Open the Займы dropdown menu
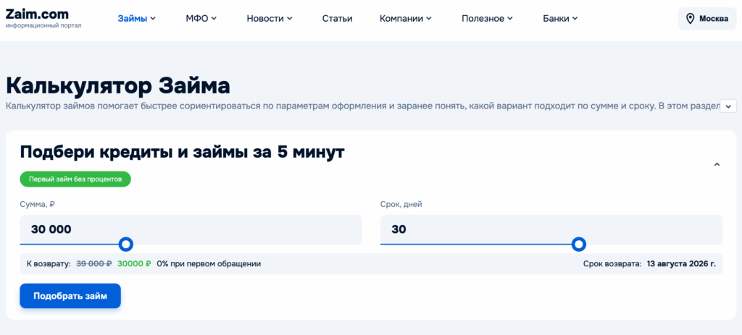The height and width of the screenshot is (335, 742). [x=137, y=19]
